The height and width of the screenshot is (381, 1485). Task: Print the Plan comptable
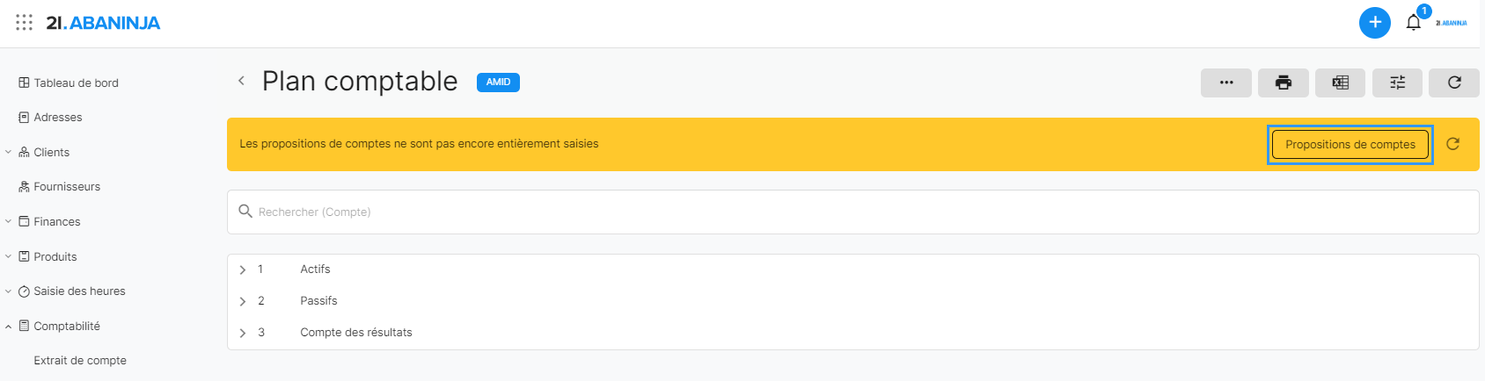tap(1283, 83)
